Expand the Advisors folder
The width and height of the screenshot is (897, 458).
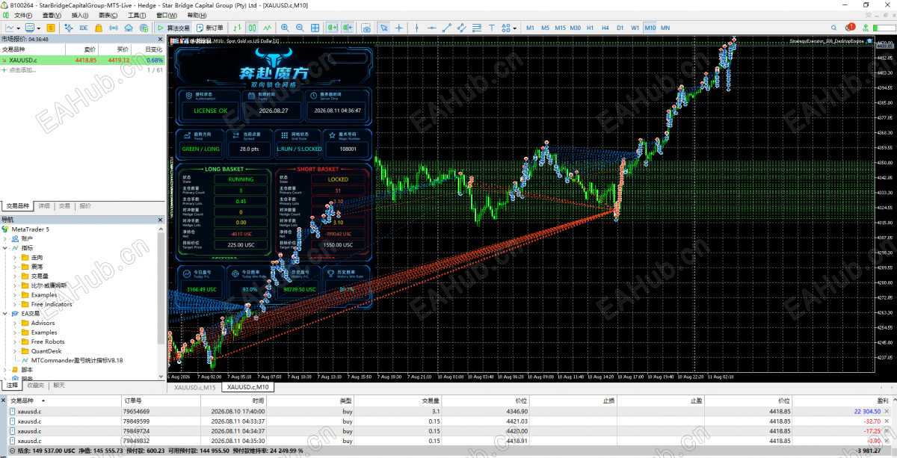pyautogui.click(x=15, y=323)
